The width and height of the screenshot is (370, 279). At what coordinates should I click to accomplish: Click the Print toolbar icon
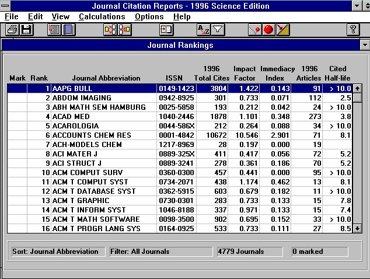12,30
